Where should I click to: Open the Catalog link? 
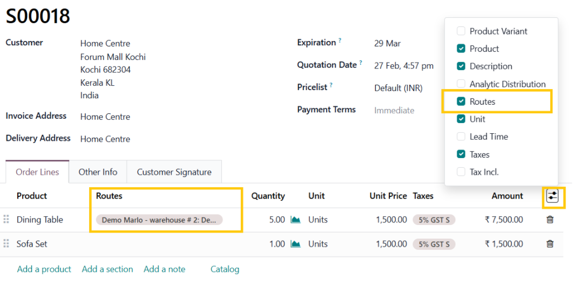tap(225, 269)
